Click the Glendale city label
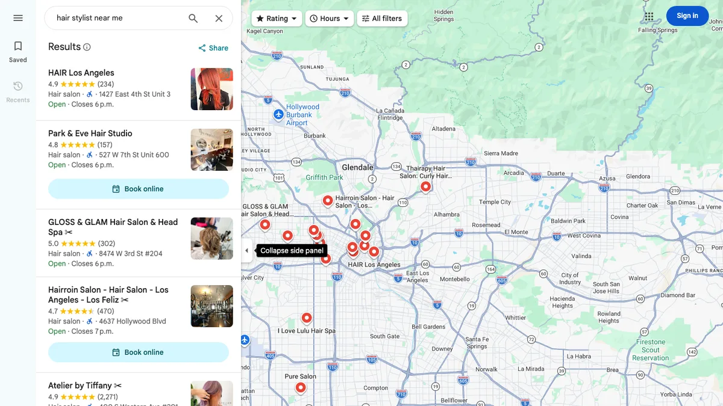Viewport: 723px width, 406px height. (357, 167)
